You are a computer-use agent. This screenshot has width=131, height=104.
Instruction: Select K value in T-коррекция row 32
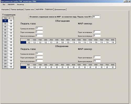11,24
